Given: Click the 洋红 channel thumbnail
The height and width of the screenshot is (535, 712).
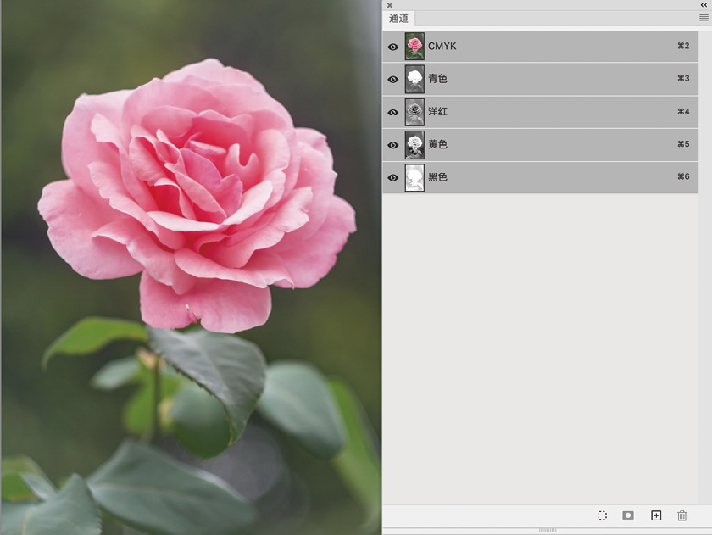Looking at the screenshot, I should point(414,112).
